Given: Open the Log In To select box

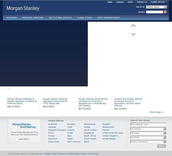Looking at the screenshot, I should coord(156,7).
